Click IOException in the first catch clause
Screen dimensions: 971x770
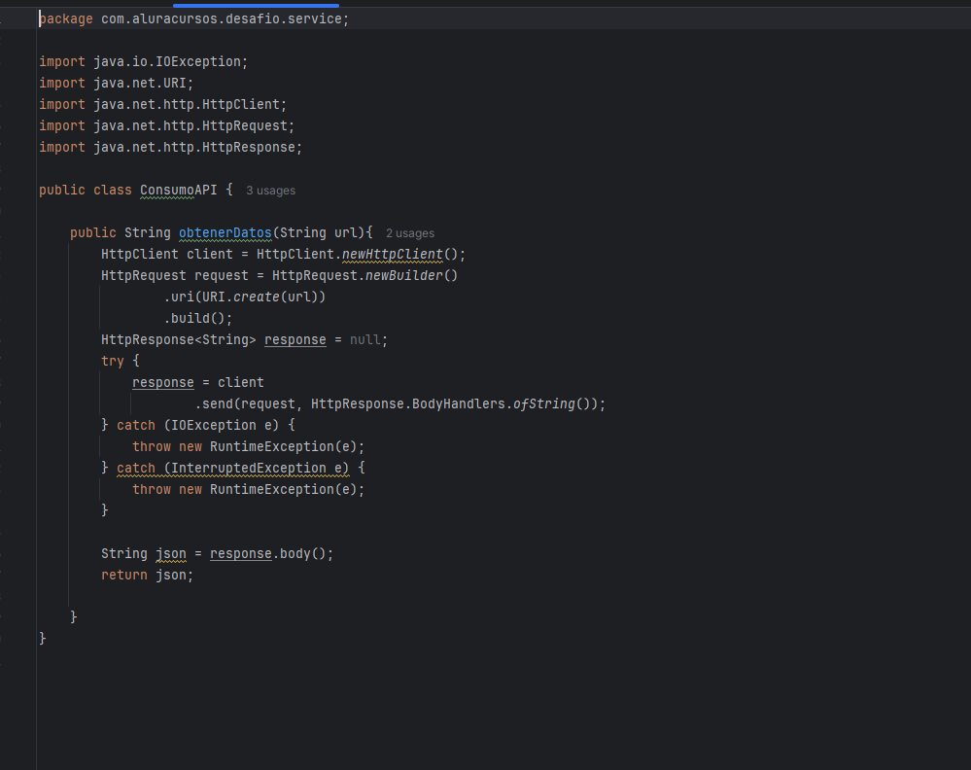(x=214, y=426)
